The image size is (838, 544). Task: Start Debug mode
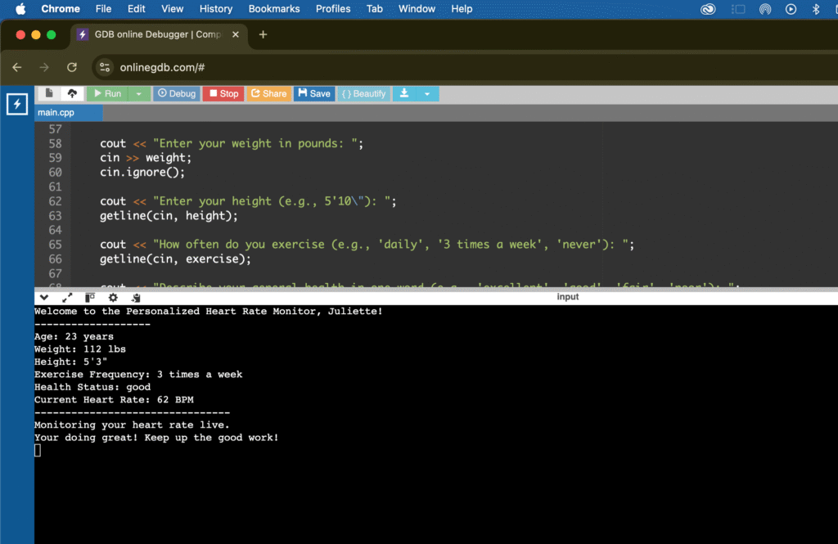(176, 93)
